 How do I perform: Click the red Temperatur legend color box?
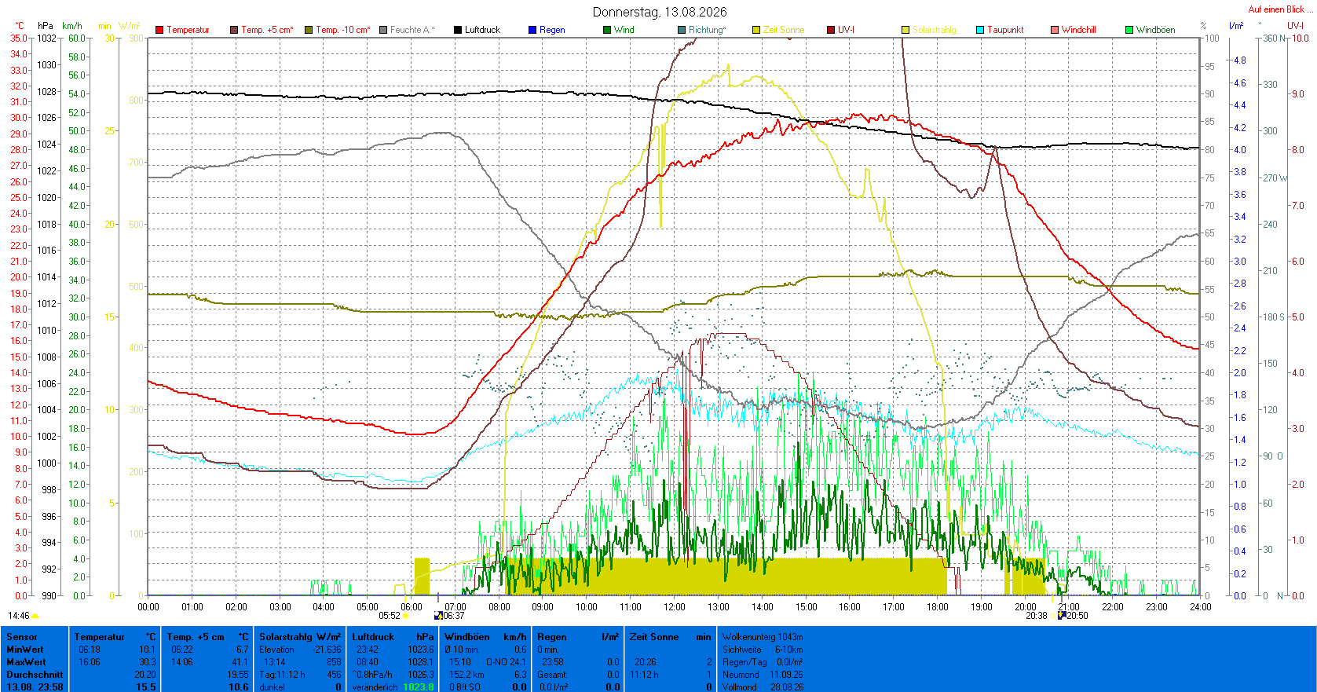(159, 30)
